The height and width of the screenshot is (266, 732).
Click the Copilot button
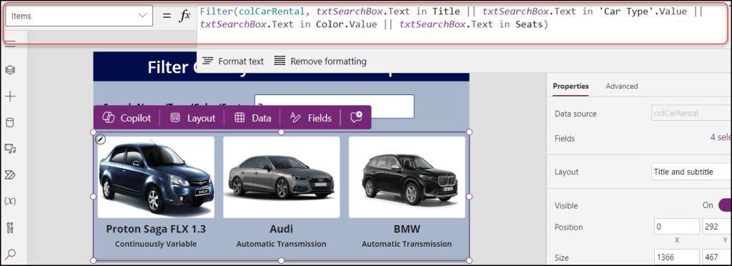[127, 118]
